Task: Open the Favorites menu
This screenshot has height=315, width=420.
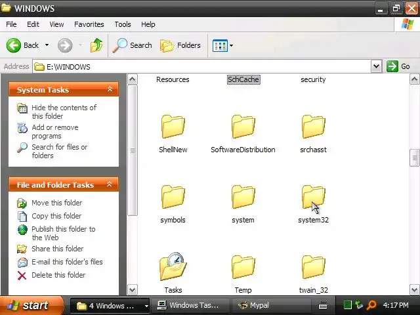Action: click(x=89, y=24)
